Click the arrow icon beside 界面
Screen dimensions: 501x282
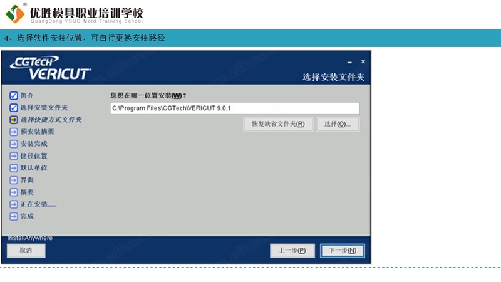tap(13, 180)
